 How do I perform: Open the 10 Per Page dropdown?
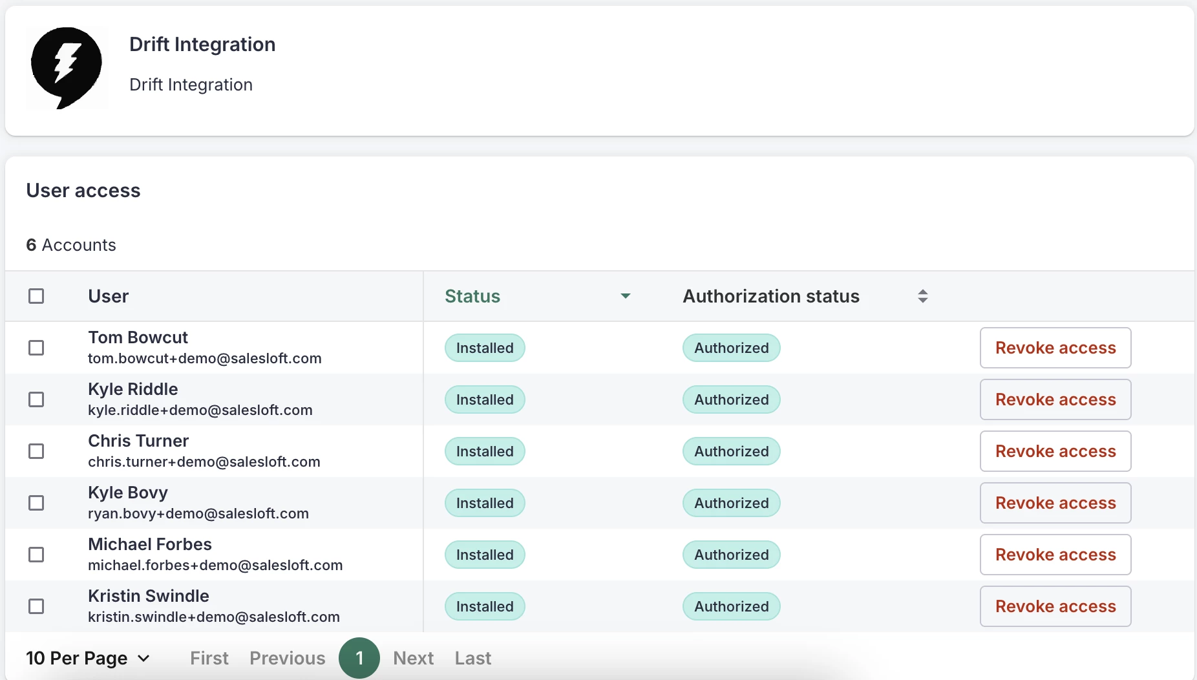click(x=88, y=658)
